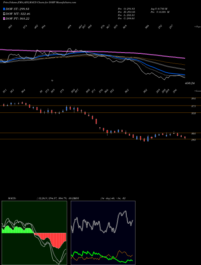Screen dimensions: 201x265
Task: Select the chart title mentioning MunafaSutra.com
Action: [x=39, y=2]
